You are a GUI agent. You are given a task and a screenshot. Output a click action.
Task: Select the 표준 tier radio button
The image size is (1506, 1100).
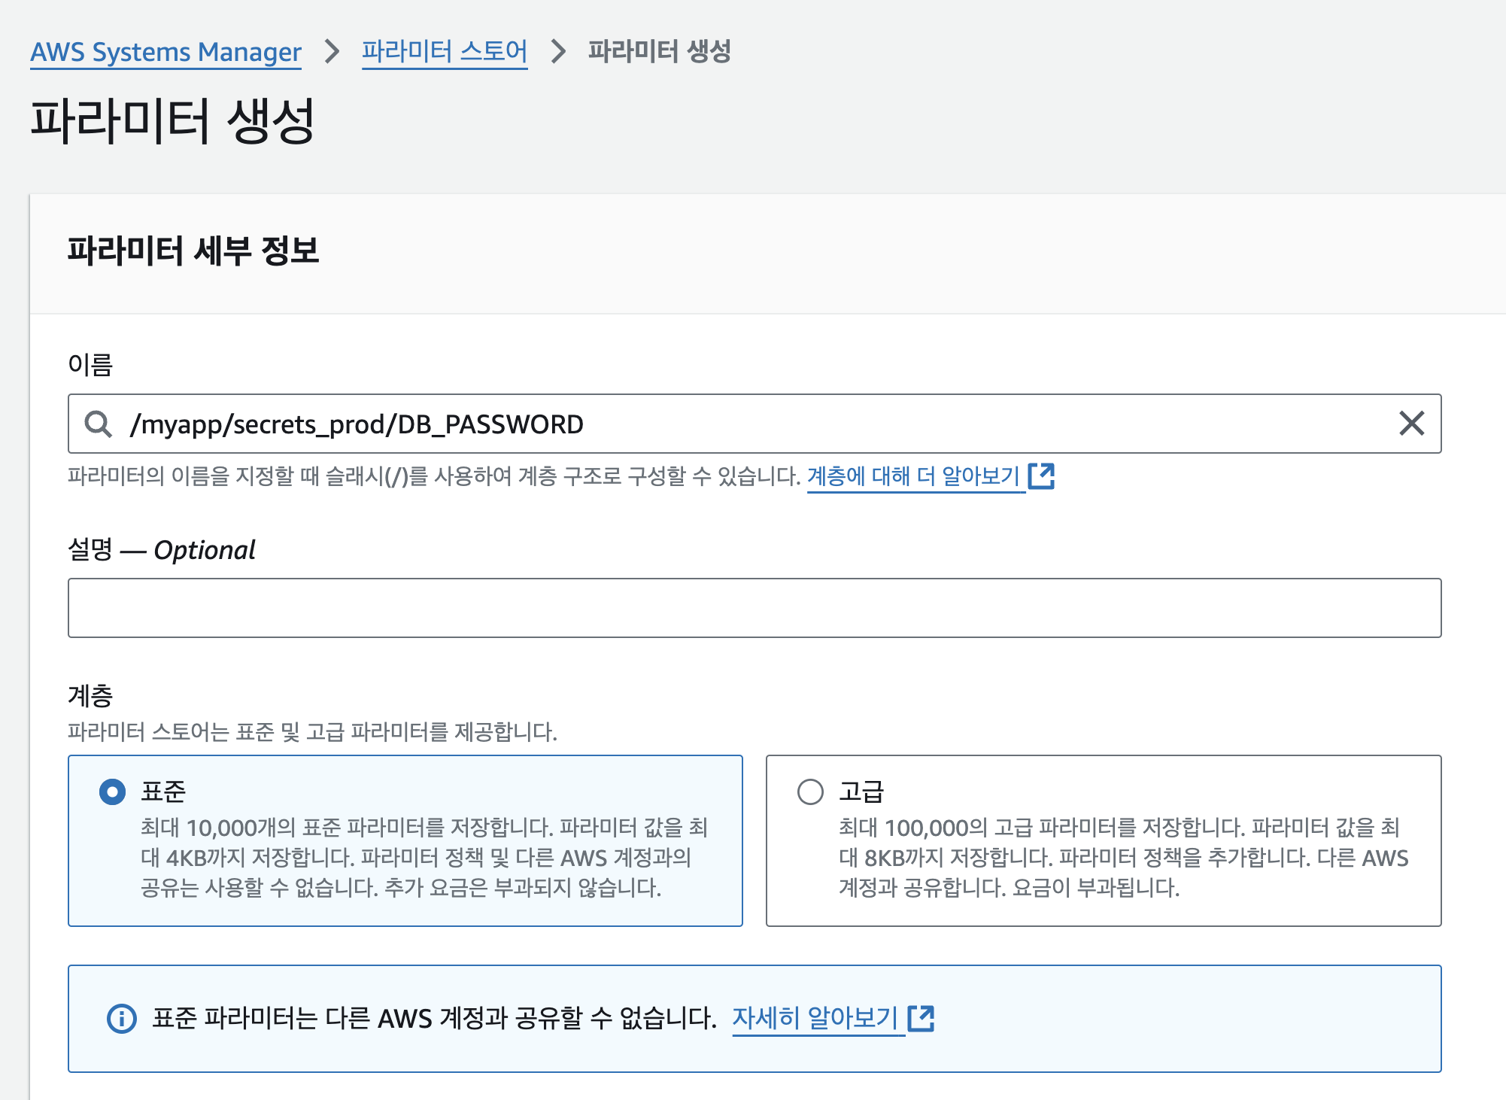[113, 792]
